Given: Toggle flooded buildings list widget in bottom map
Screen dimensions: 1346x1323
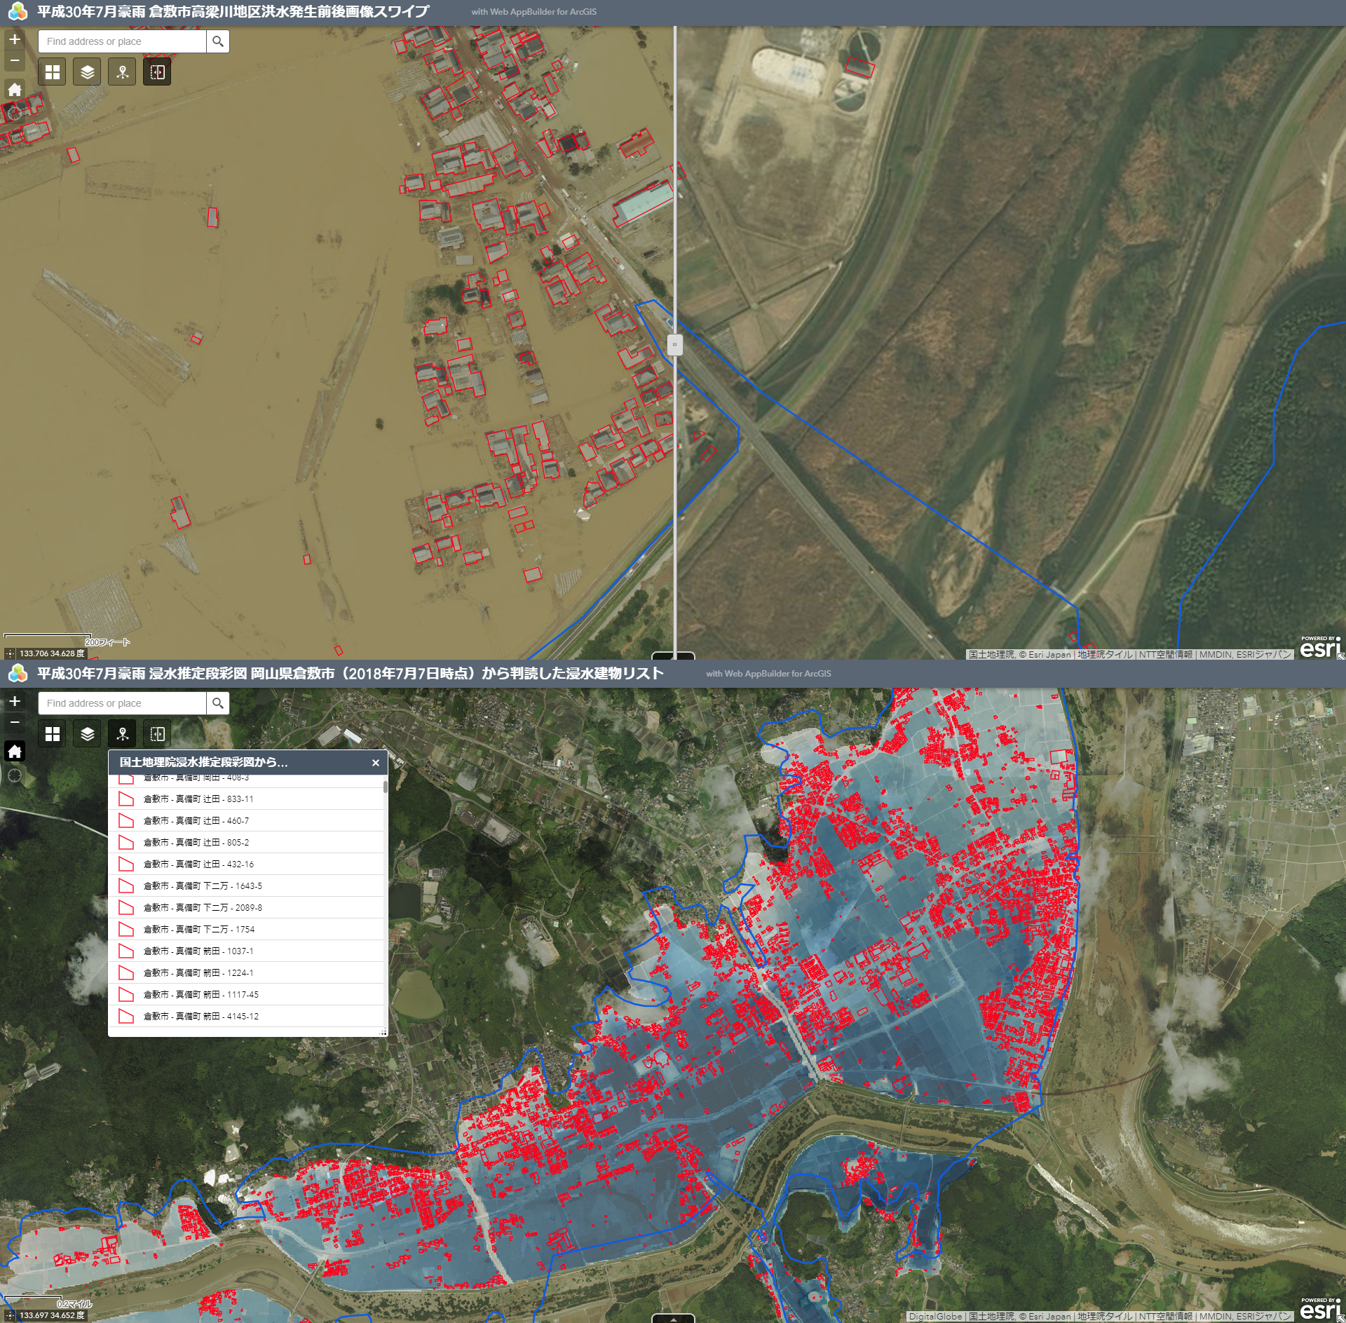Looking at the screenshot, I should click(122, 734).
